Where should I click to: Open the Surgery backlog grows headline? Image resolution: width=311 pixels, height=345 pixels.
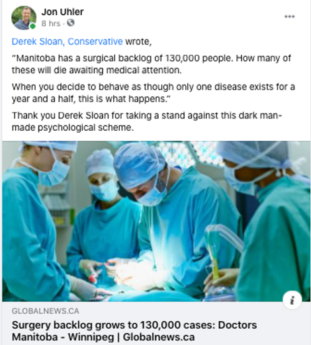pyautogui.click(x=134, y=331)
